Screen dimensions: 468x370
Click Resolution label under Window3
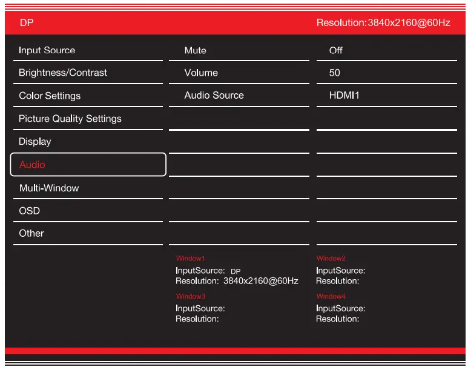coord(197,319)
